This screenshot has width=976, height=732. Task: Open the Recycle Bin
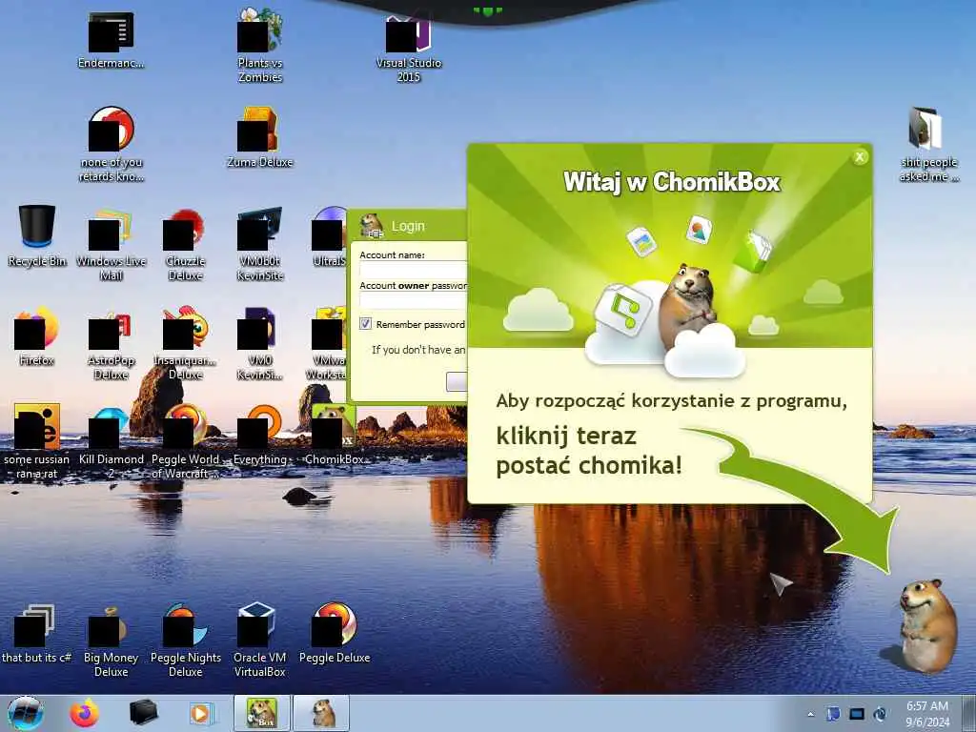[37, 236]
